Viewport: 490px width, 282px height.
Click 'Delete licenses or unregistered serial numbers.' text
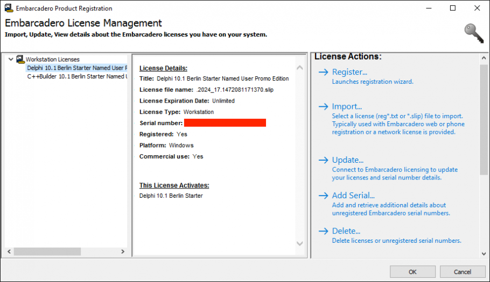(396, 241)
